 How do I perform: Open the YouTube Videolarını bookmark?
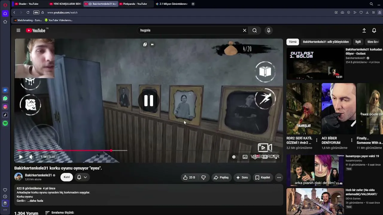pyautogui.click(x=58, y=20)
